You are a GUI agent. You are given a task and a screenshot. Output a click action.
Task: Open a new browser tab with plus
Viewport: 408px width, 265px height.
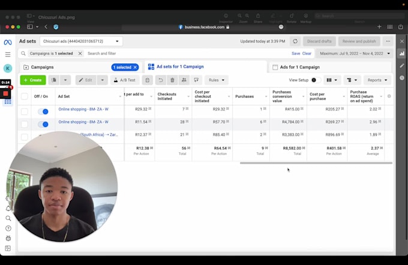point(379,27)
